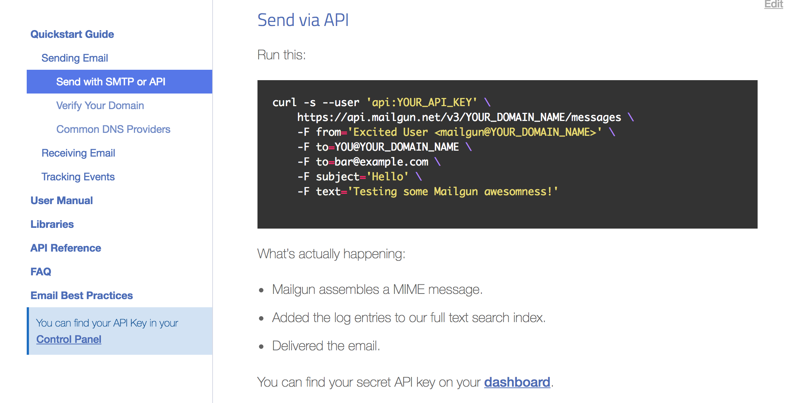Viewport: 791px width, 403px height.
Task: Click the Send via API heading
Action: coord(303,20)
